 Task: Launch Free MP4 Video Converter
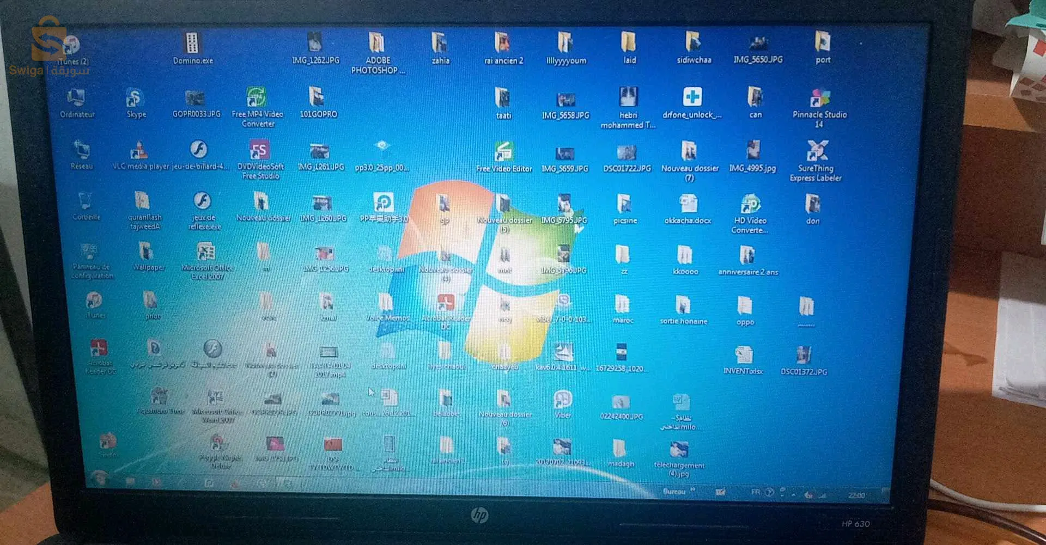[256, 99]
